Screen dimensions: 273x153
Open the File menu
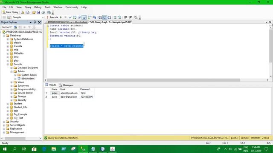(x=4, y=7)
